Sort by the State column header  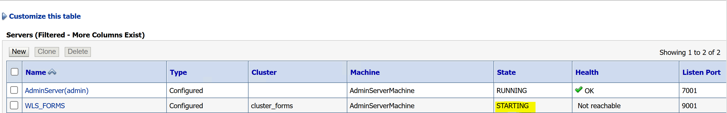506,73
